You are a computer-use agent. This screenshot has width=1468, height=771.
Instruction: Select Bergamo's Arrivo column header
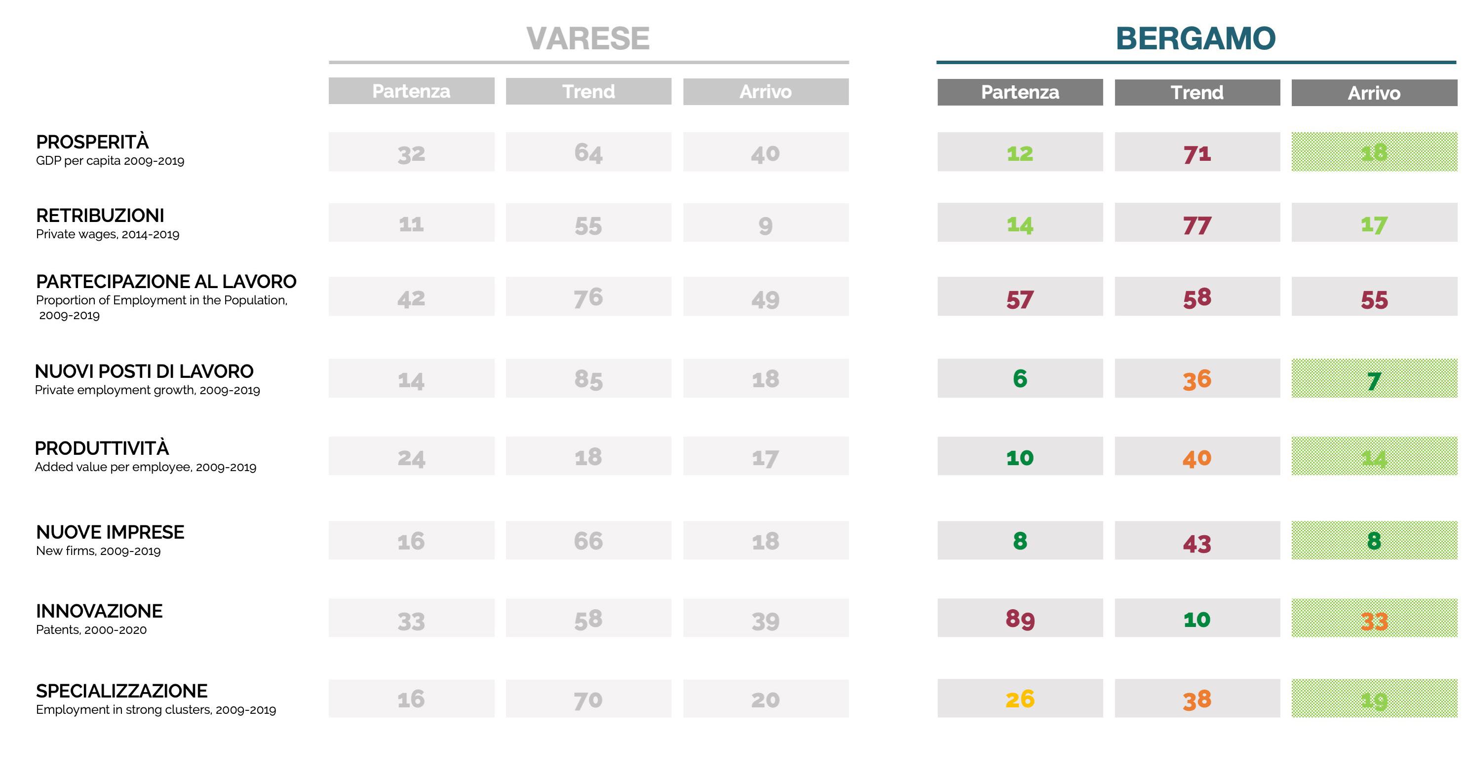(x=1373, y=93)
